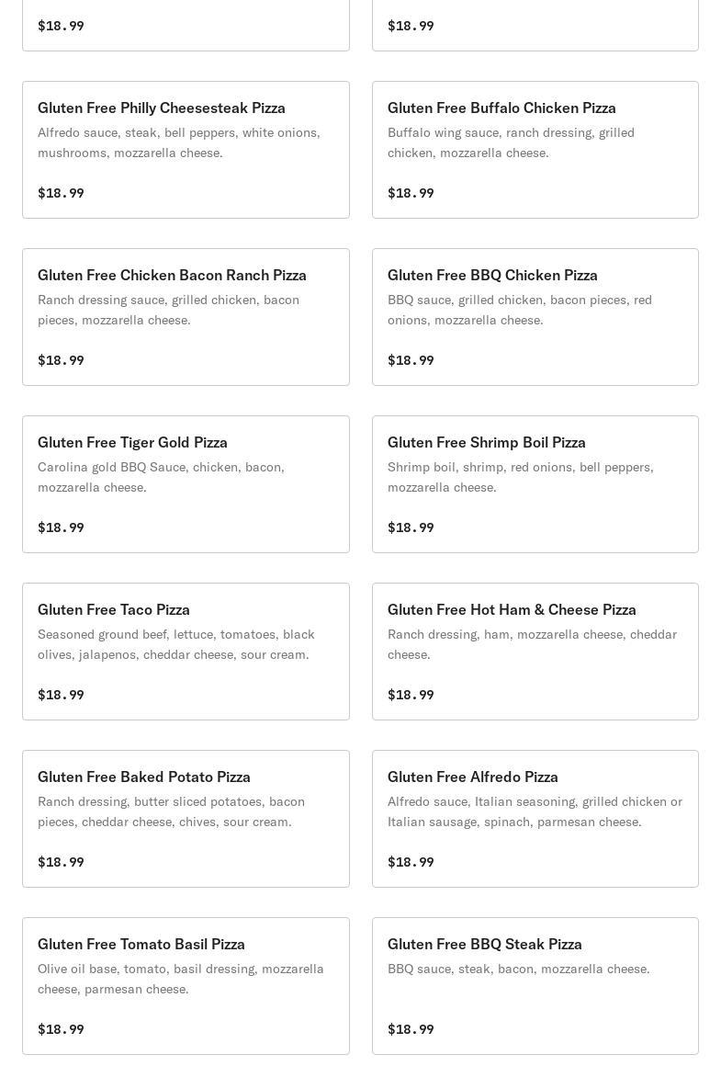
Task: Click Tiger Gold Pizza's Carolina gold BBQ description
Action: coord(161,477)
